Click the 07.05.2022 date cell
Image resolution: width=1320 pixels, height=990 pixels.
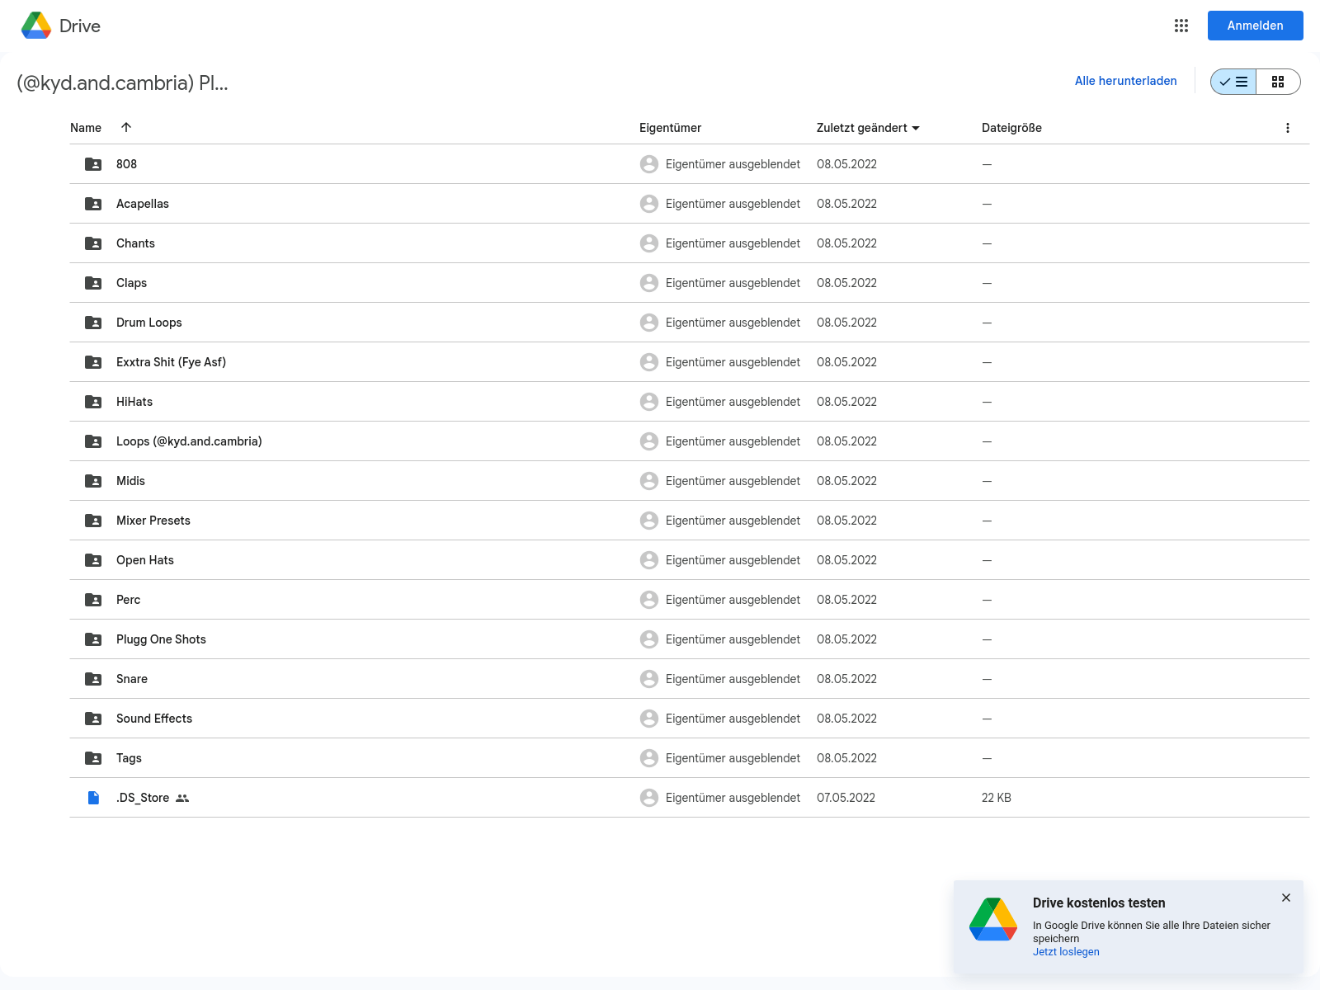coord(846,798)
